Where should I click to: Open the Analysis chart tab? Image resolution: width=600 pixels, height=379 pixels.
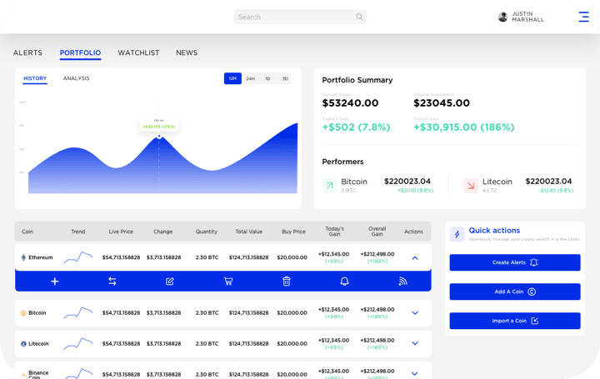coord(76,78)
